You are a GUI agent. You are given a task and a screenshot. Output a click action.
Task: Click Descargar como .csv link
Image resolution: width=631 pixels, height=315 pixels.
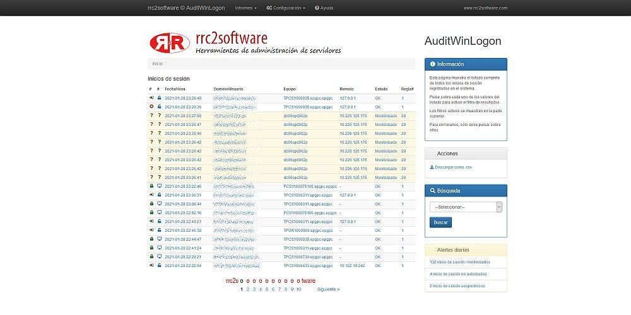(x=451, y=167)
